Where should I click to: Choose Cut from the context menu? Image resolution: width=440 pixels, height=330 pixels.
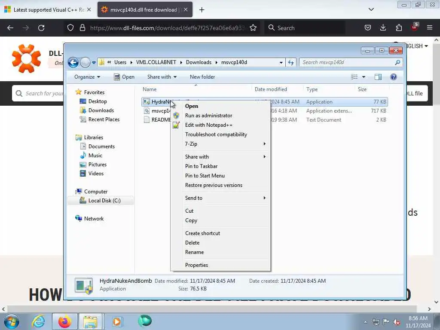coord(220,211)
